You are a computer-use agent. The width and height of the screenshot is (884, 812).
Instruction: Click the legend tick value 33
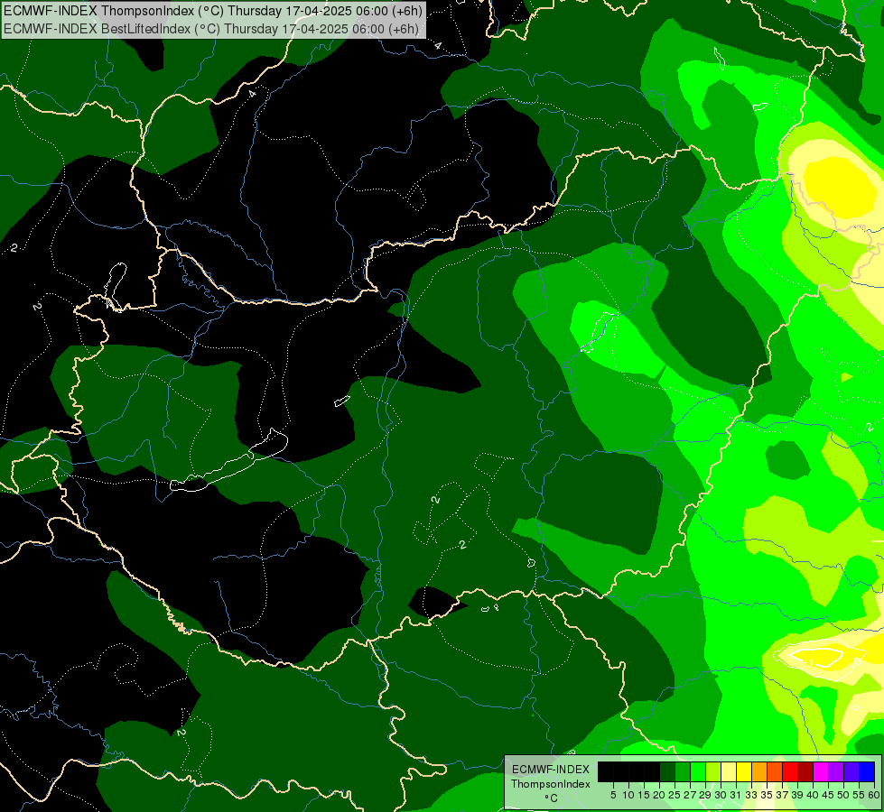coord(751,795)
